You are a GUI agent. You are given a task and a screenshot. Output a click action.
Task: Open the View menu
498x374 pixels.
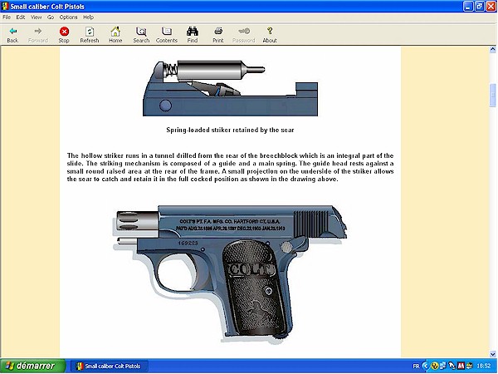(x=37, y=17)
